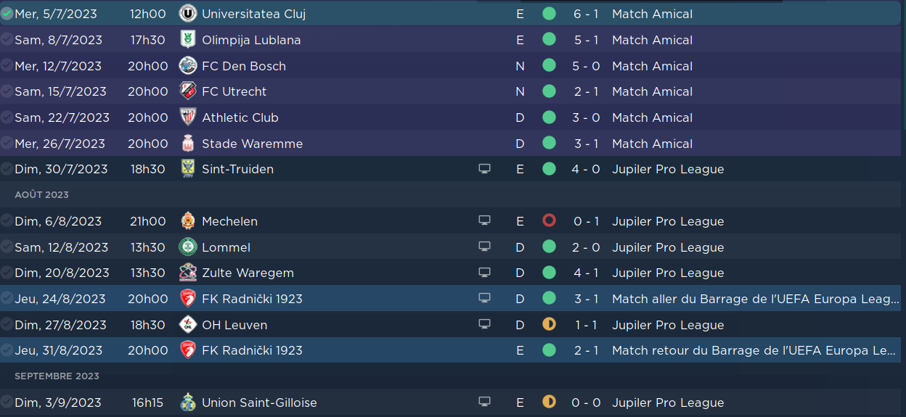Click the Athletic Club badge icon
Image resolution: width=906 pixels, height=417 pixels.
188,117
